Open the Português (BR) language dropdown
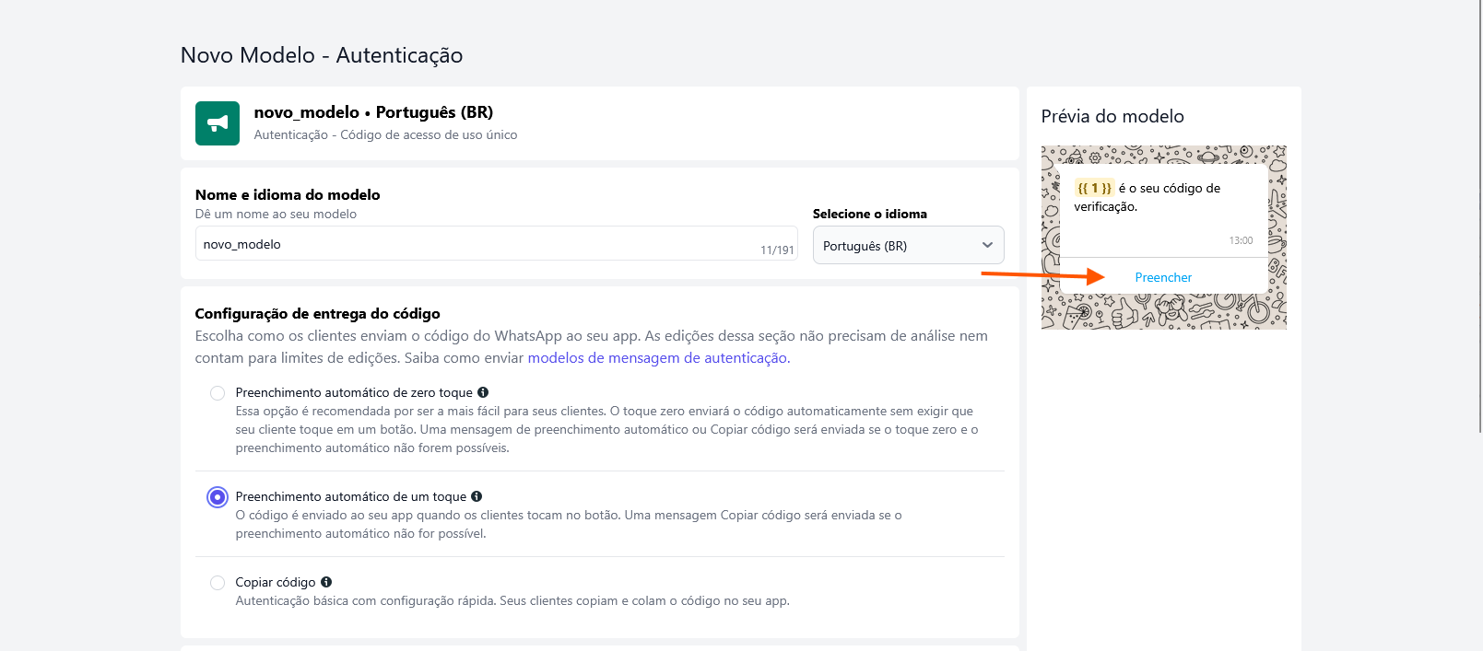1483x651 pixels. pos(907,246)
